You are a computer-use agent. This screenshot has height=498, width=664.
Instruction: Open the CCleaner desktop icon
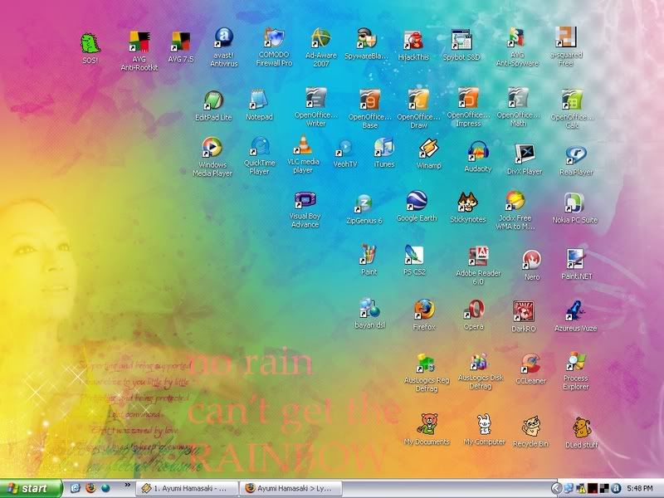530,364
